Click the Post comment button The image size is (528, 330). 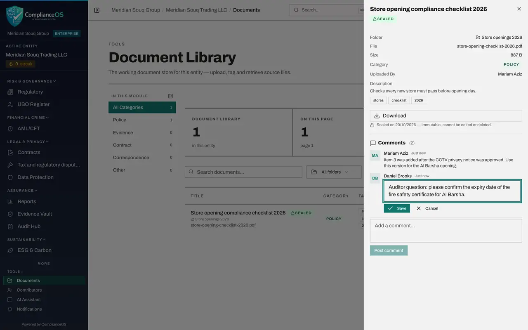pyautogui.click(x=389, y=250)
